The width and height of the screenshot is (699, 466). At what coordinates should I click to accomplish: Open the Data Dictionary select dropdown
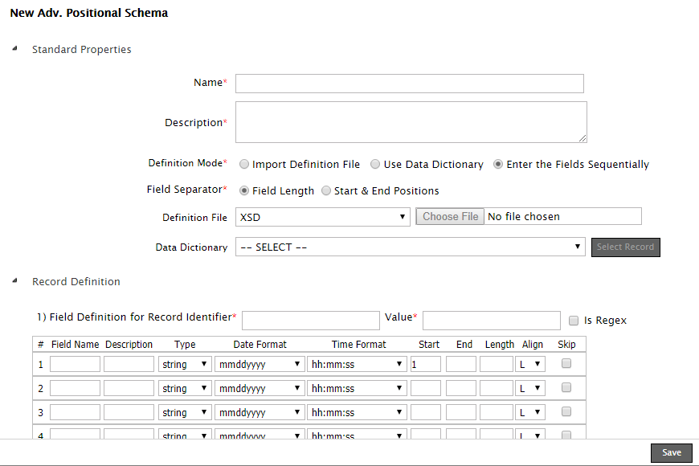click(x=410, y=247)
